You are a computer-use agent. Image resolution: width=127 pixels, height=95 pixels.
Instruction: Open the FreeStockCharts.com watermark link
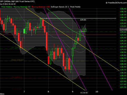click(x=116, y=3)
